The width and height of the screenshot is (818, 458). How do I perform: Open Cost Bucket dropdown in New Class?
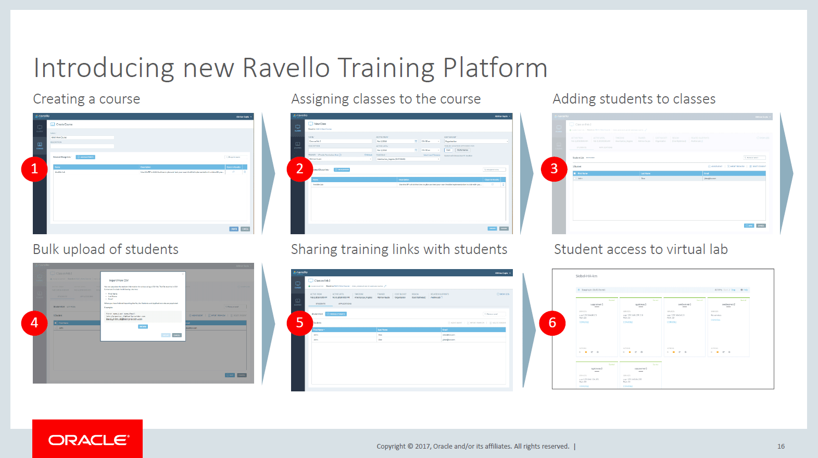(x=476, y=141)
